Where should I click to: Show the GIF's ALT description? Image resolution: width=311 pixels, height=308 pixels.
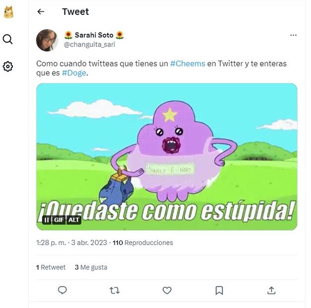coord(74,220)
